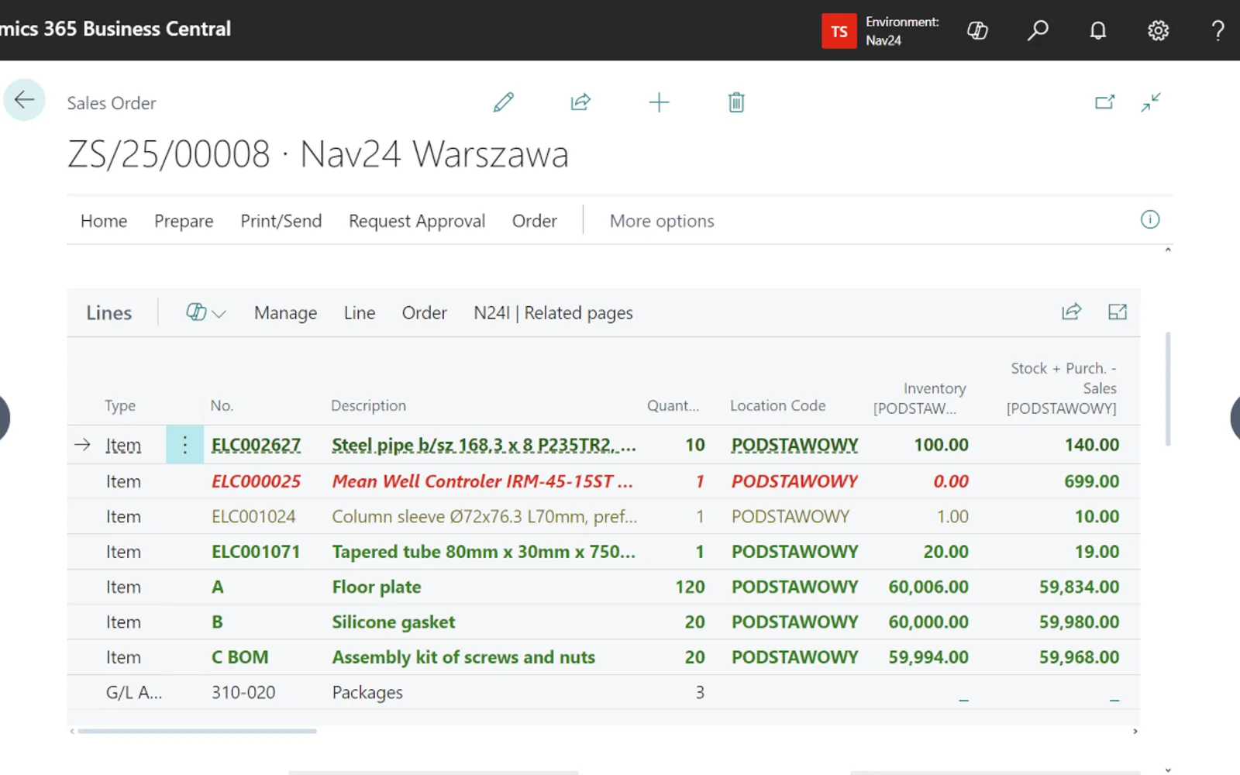Select No. cell ELC001024
Image resolution: width=1240 pixels, height=775 pixels.
[253, 516]
